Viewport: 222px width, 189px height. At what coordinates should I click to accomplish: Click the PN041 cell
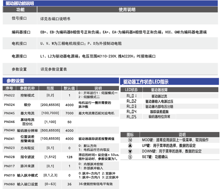[9, 139]
